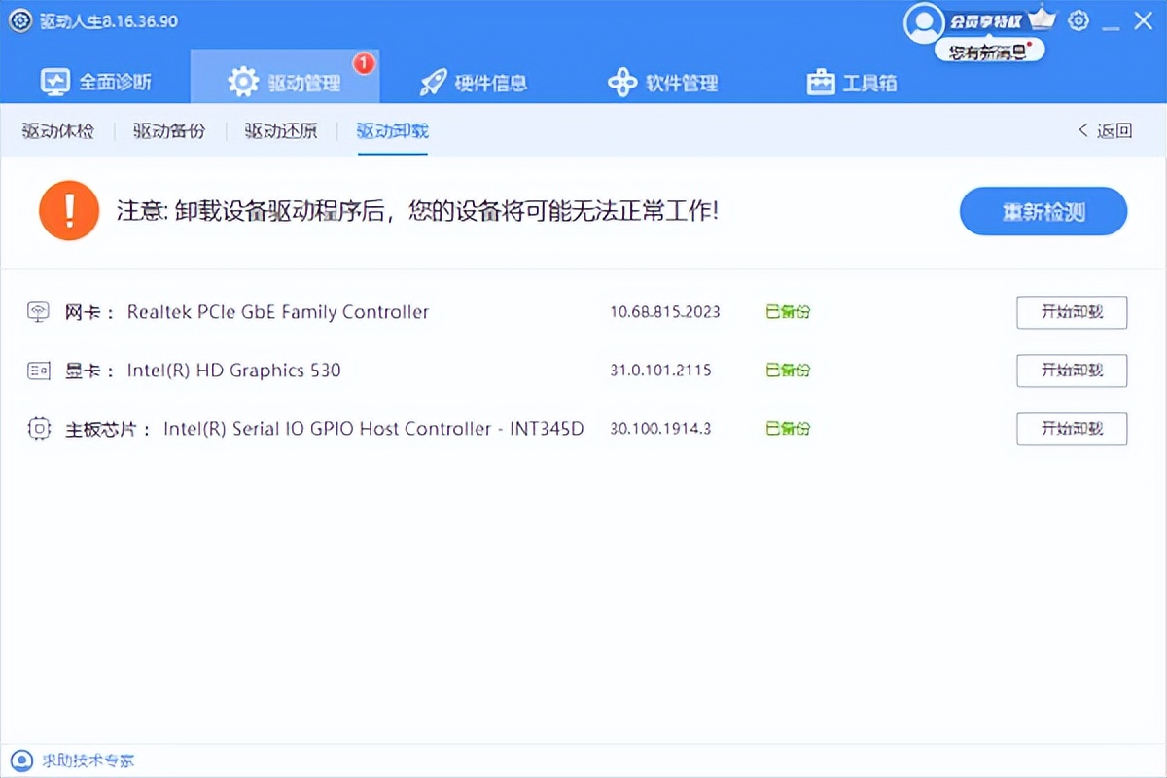Switch to the 硬件信息 tab
The width and height of the screenshot is (1167, 778).
pyautogui.click(x=474, y=83)
